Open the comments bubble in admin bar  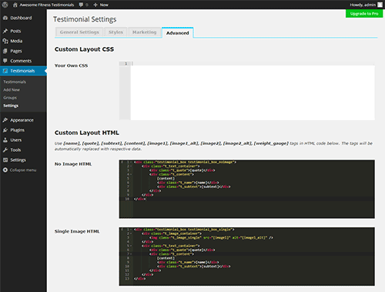pyautogui.click(x=81, y=5)
